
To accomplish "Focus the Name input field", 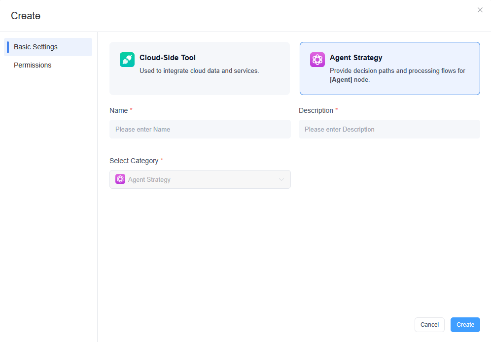I will pyautogui.click(x=200, y=129).
